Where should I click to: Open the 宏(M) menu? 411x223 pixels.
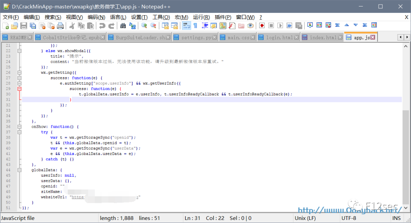pyautogui.click(x=182, y=17)
